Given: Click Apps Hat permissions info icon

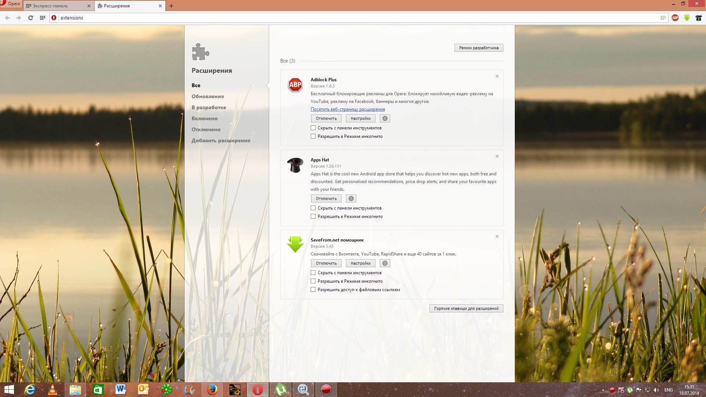Looking at the screenshot, I should click(351, 198).
